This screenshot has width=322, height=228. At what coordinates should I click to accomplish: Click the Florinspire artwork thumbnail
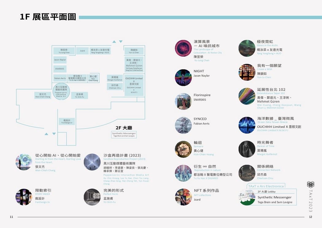coord(183,101)
